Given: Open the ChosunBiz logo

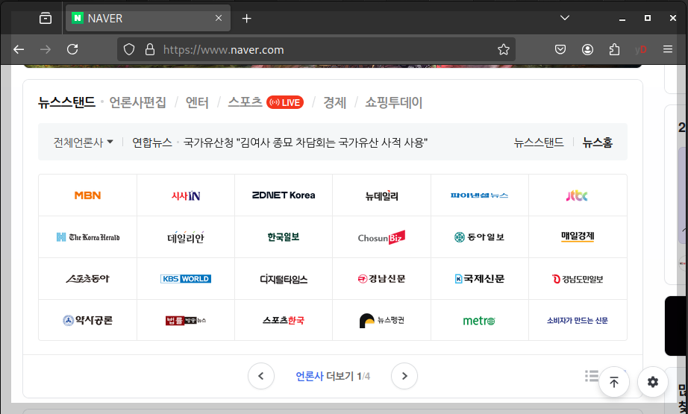Looking at the screenshot, I should point(381,237).
